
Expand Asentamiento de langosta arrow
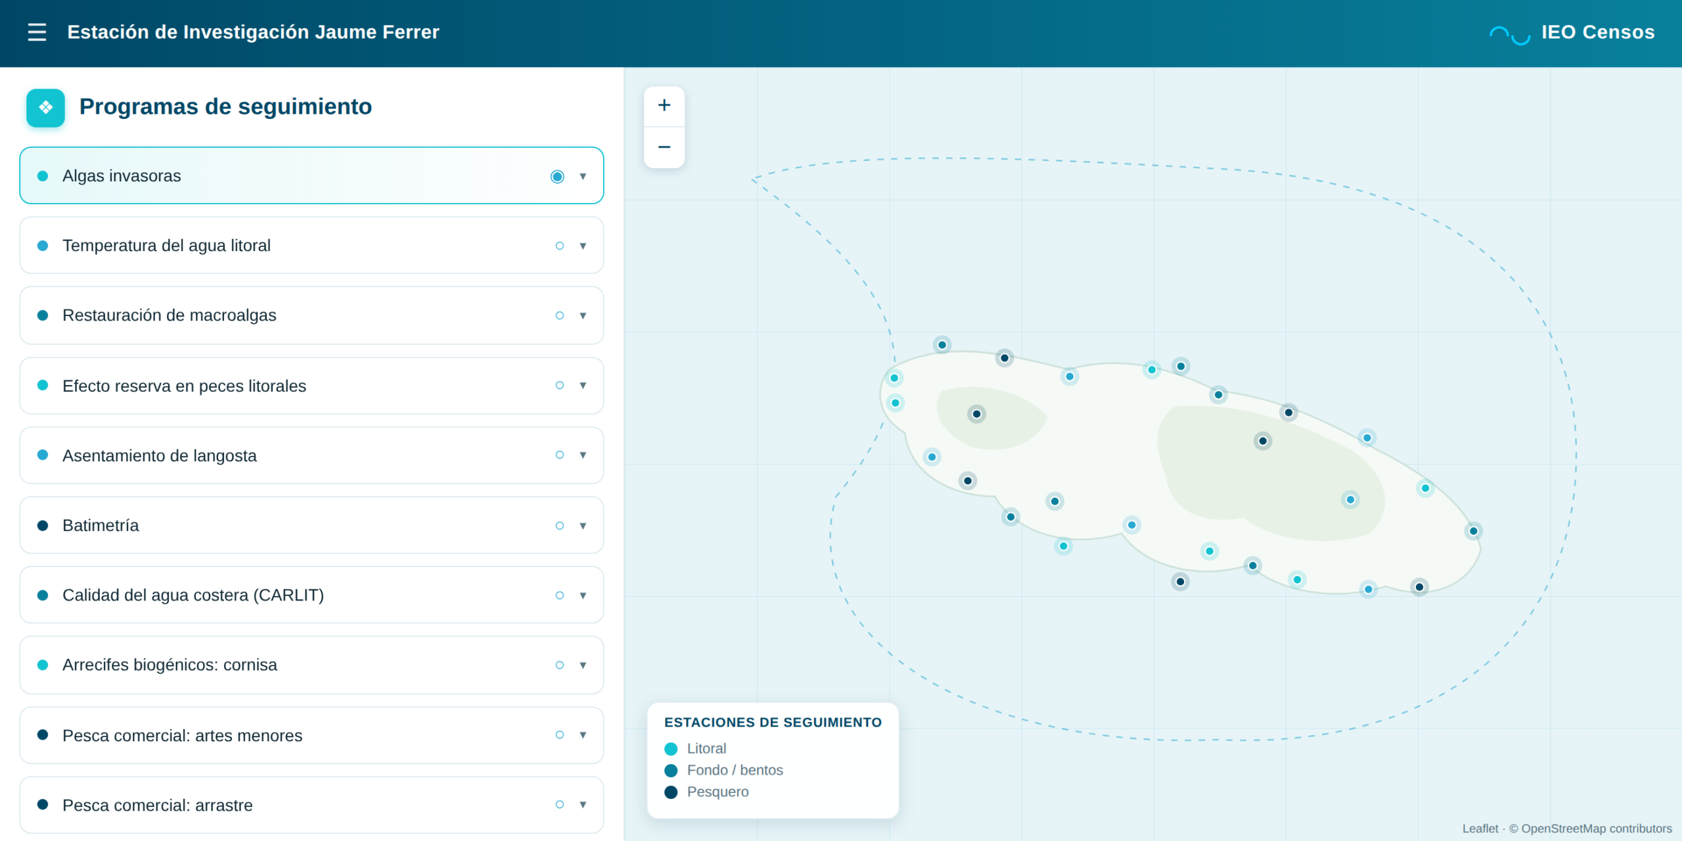pos(583,455)
